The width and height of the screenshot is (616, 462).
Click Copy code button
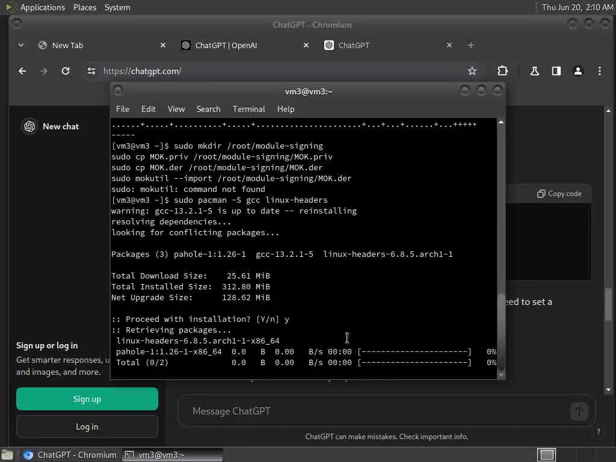click(559, 194)
